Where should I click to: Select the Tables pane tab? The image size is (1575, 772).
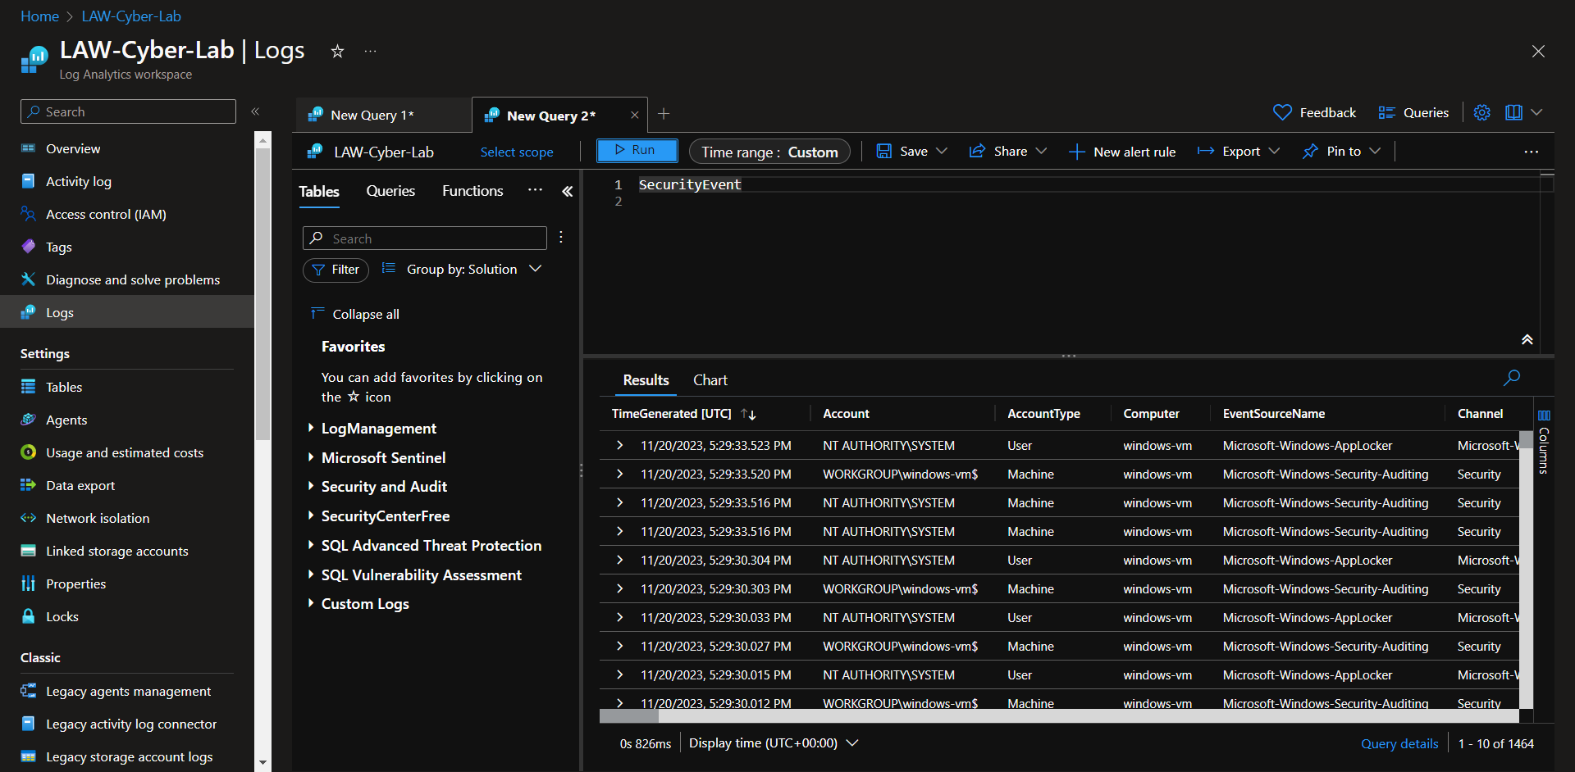tap(319, 191)
